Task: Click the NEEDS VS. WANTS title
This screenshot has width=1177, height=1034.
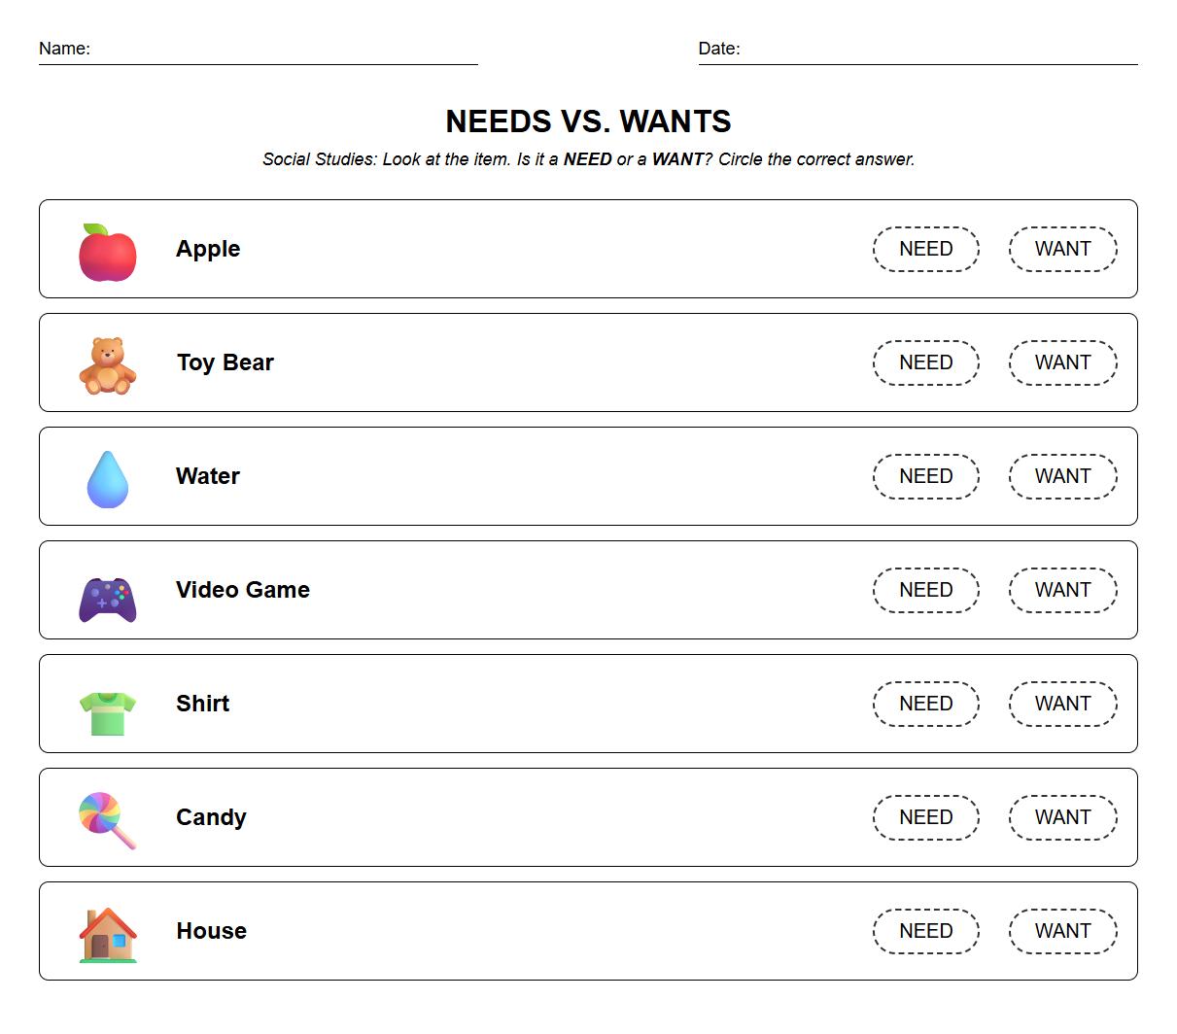Action: pos(588,121)
